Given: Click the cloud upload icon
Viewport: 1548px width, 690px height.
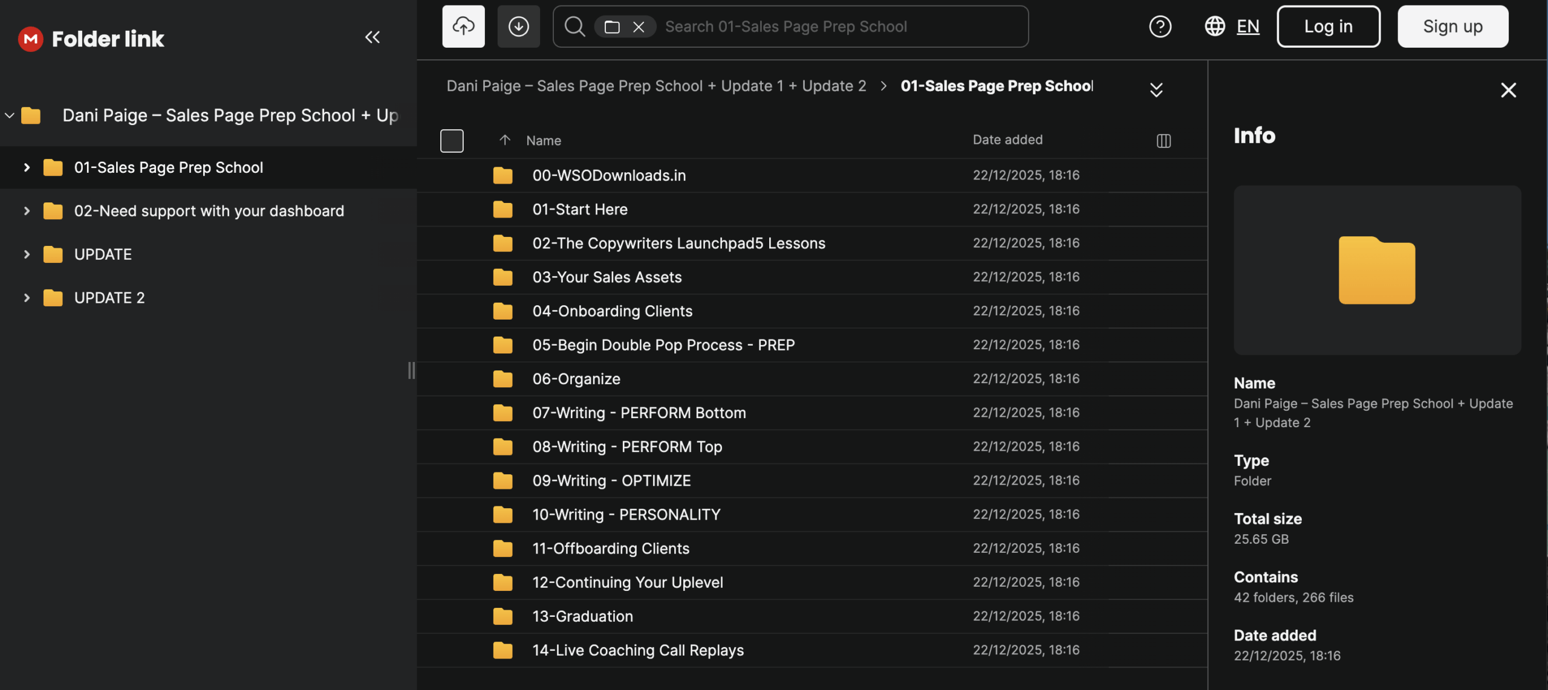Looking at the screenshot, I should point(463,27).
